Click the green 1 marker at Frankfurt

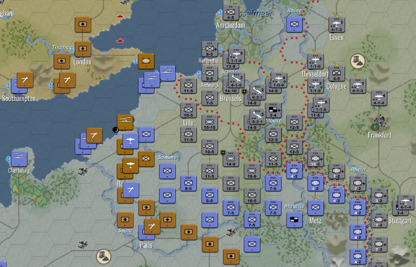tap(375, 127)
